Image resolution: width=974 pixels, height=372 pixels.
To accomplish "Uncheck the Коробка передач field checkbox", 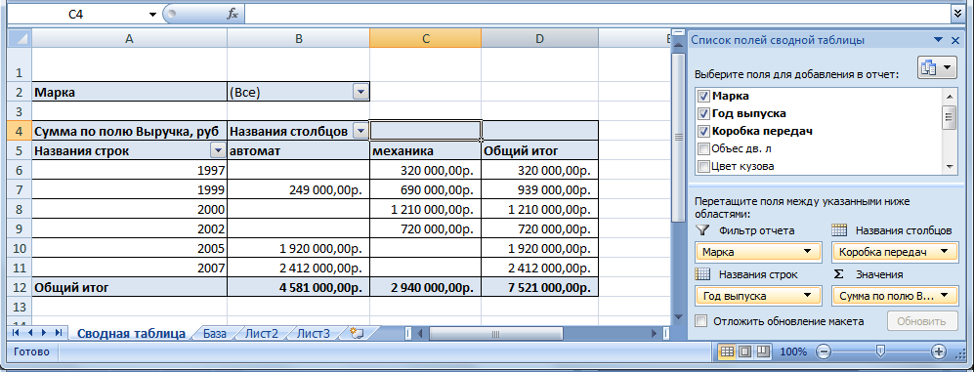I will 703,131.
